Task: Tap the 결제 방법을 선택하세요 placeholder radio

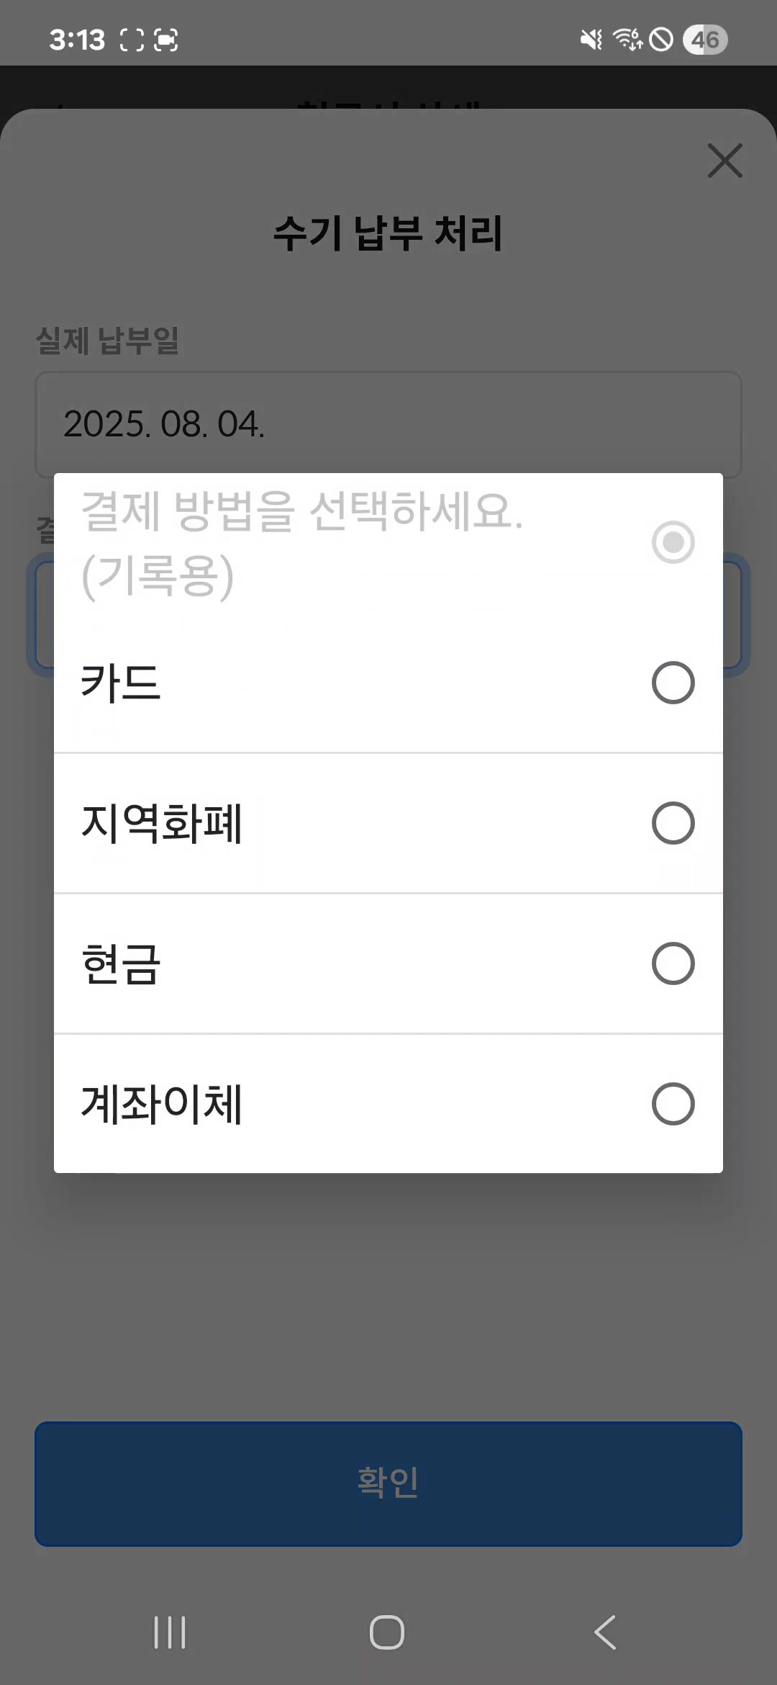Action: [673, 542]
